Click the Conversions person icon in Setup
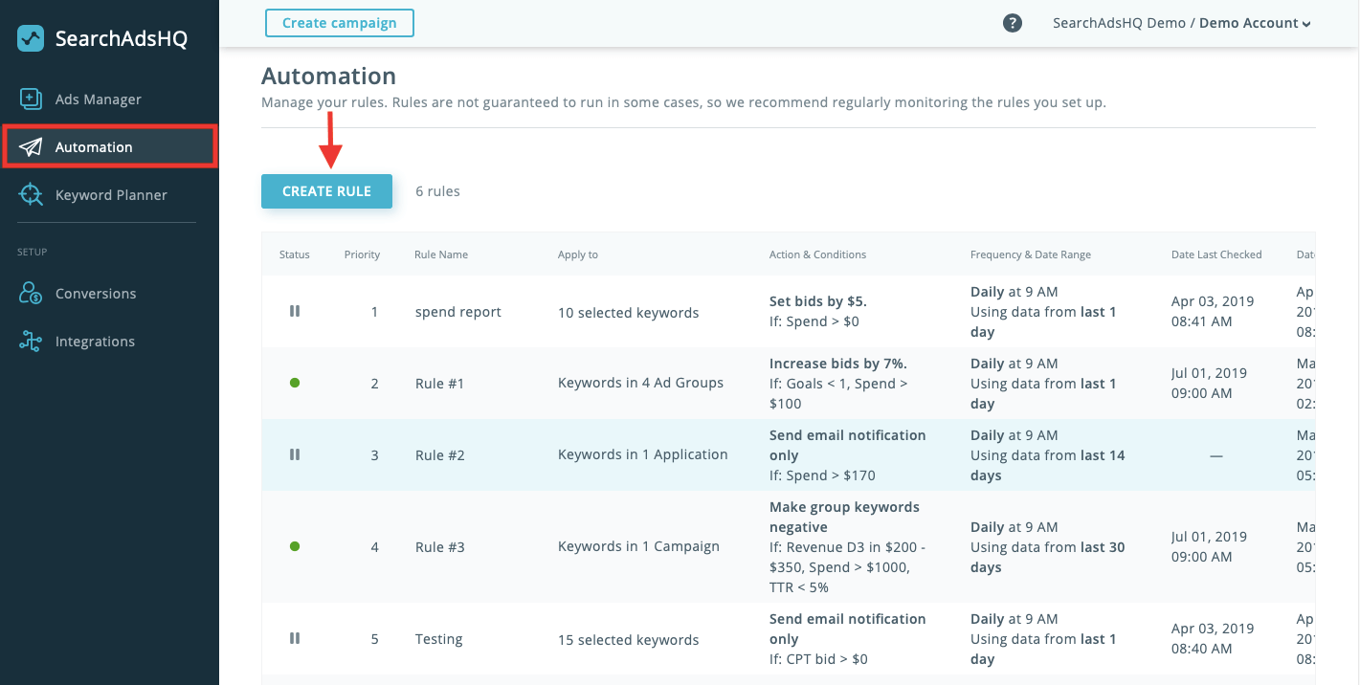 (x=30, y=293)
